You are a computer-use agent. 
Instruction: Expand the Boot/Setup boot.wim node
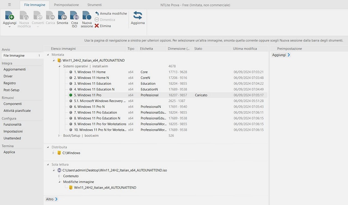59,136
